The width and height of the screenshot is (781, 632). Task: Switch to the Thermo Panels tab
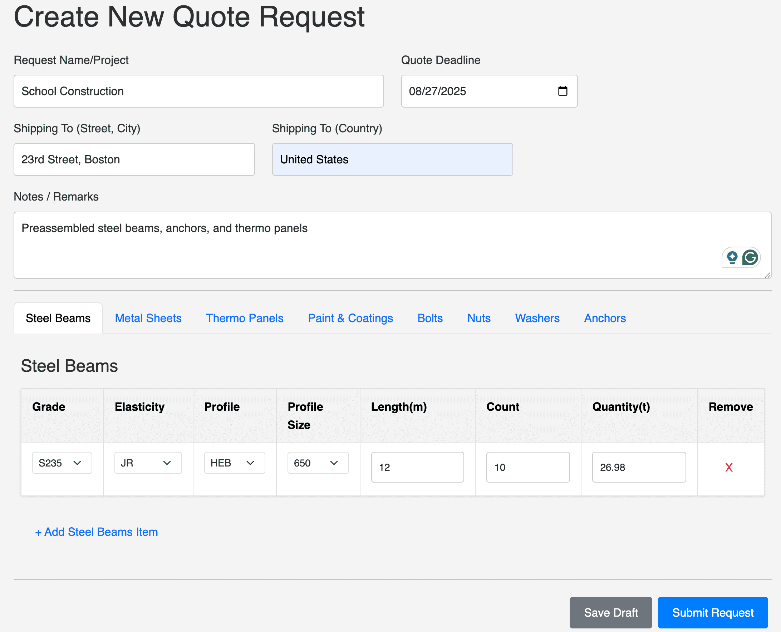(244, 318)
